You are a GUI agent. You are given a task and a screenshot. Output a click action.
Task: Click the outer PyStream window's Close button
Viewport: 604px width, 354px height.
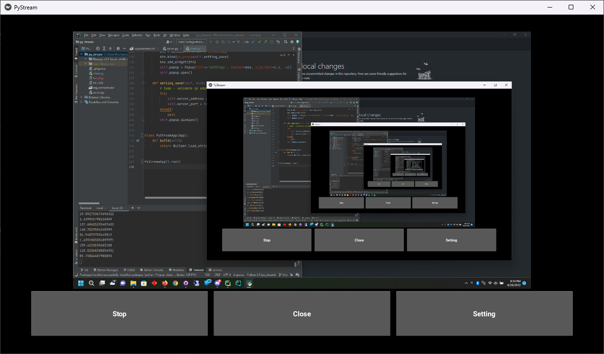(x=302, y=314)
